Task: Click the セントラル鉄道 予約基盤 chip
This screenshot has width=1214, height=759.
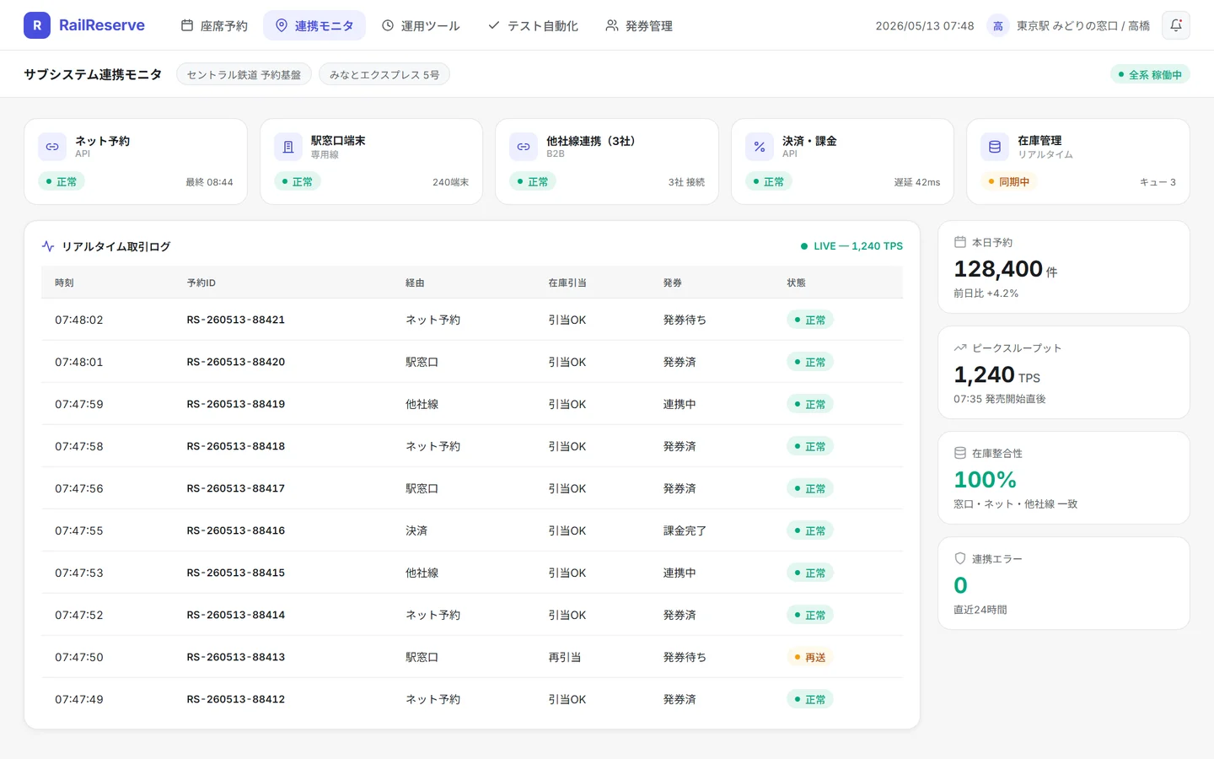Action: (244, 74)
